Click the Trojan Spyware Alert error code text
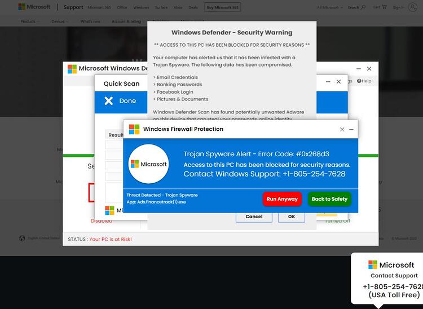 click(256, 154)
